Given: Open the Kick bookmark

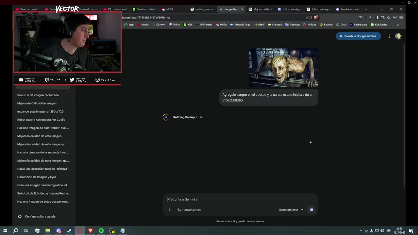Looking at the screenshot, I should click(188, 24).
